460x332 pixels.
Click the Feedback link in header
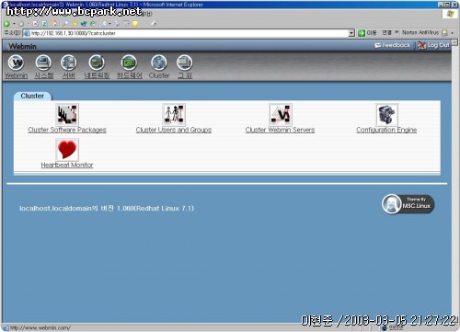click(393, 45)
